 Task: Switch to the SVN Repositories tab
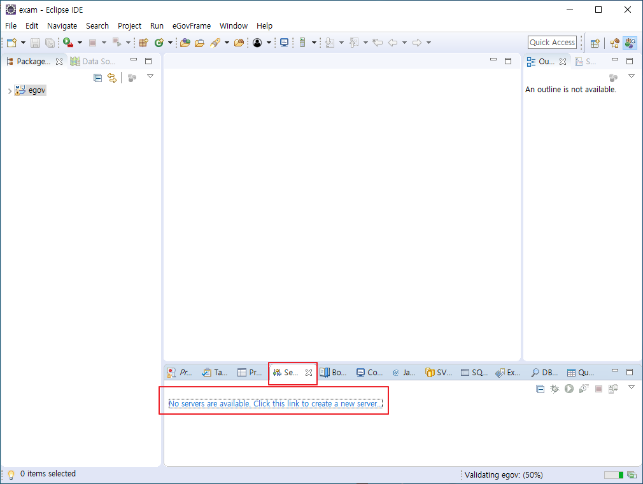tap(439, 373)
